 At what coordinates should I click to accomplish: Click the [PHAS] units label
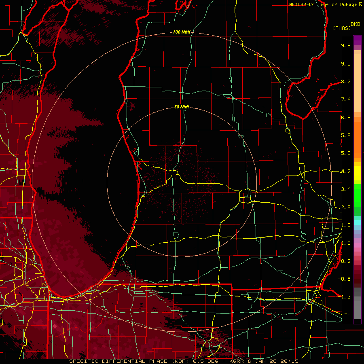coord(342,28)
